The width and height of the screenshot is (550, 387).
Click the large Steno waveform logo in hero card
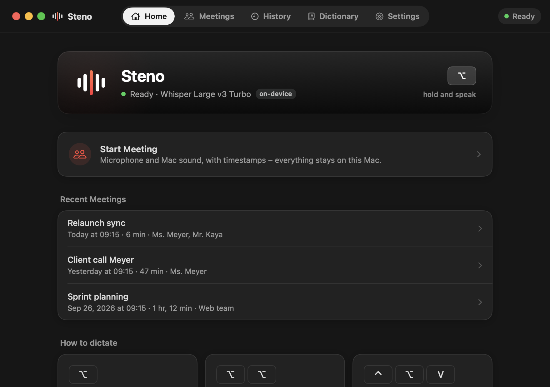[x=91, y=83]
